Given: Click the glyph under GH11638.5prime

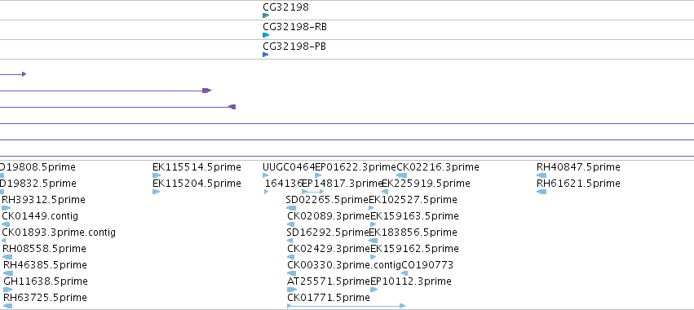Looking at the screenshot, I should click(8, 290).
